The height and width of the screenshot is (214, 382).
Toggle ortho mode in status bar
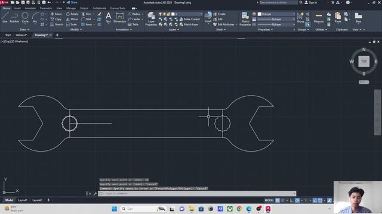click(x=292, y=200)
